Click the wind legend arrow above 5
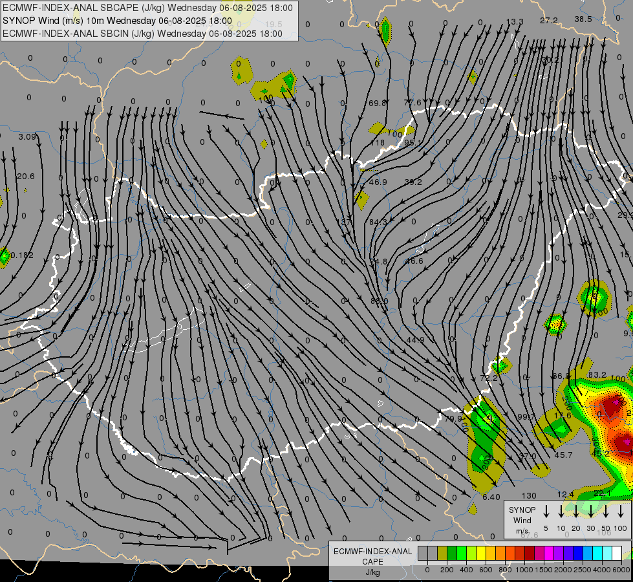The width and height of the screenshot is (633, 582). 546,512
